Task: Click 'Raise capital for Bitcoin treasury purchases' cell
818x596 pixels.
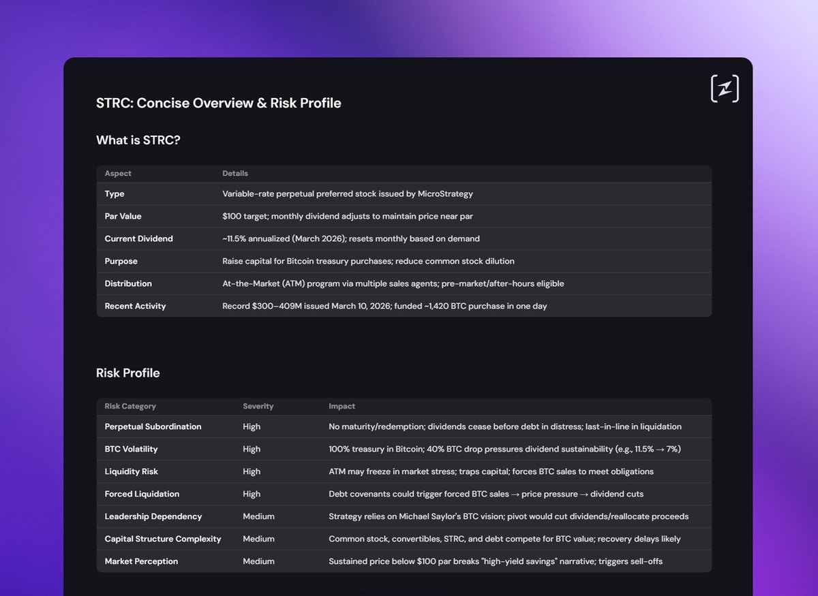Action: point(368,262)
